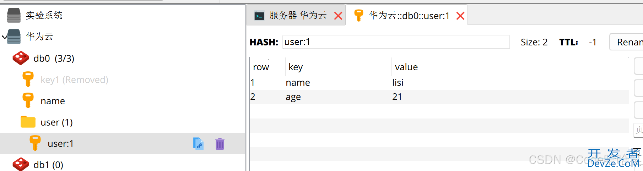Select the 华为云 connection

click(39, 37)
